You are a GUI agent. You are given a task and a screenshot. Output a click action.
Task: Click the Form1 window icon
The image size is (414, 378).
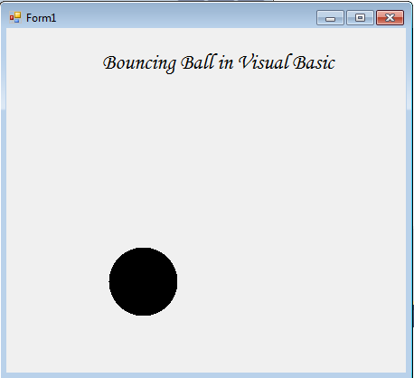[15, 17]
